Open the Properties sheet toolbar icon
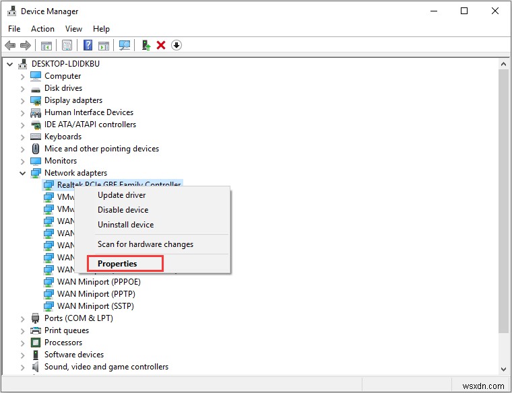512x393 pixels. point(67,45)
